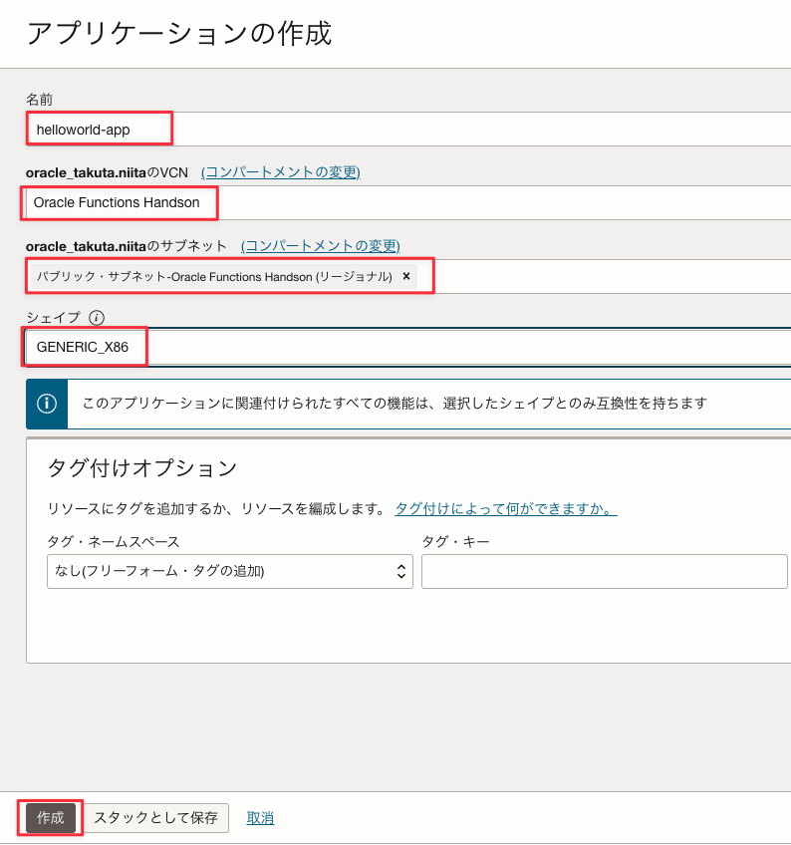Click コンパートメントの変更 link next to VCN
Viewport: 791px width, 845px height.
tap(280, 172)
